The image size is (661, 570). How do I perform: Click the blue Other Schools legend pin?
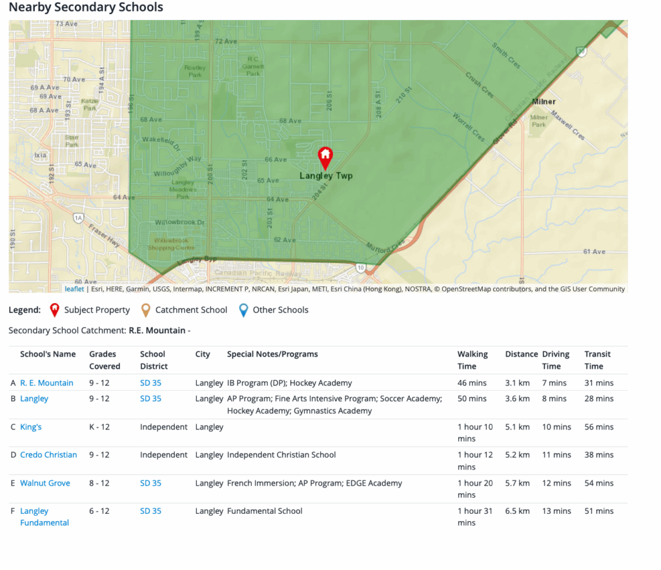click(243, 310)
